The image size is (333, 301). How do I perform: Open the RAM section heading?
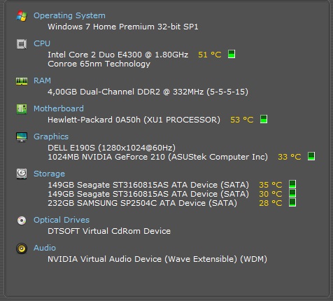pos(42,80)
